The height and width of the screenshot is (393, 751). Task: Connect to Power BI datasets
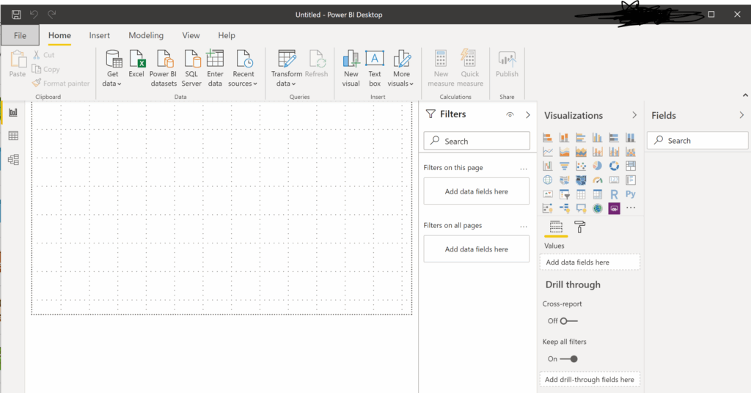tap(164, 68)
